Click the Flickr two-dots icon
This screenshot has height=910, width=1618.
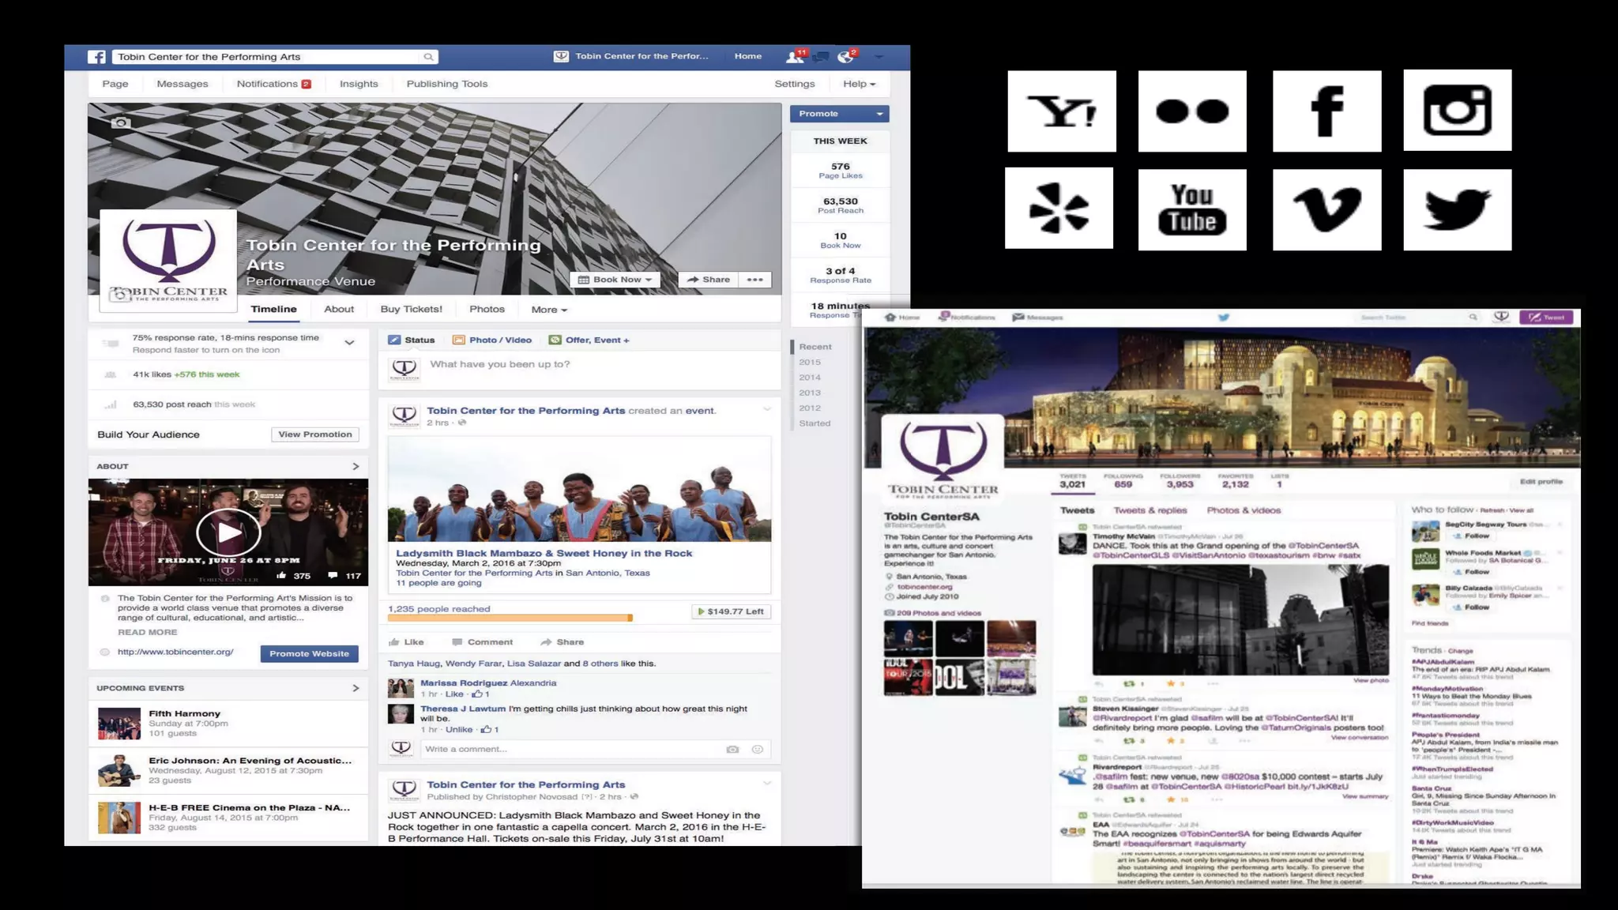[1191, 111]
